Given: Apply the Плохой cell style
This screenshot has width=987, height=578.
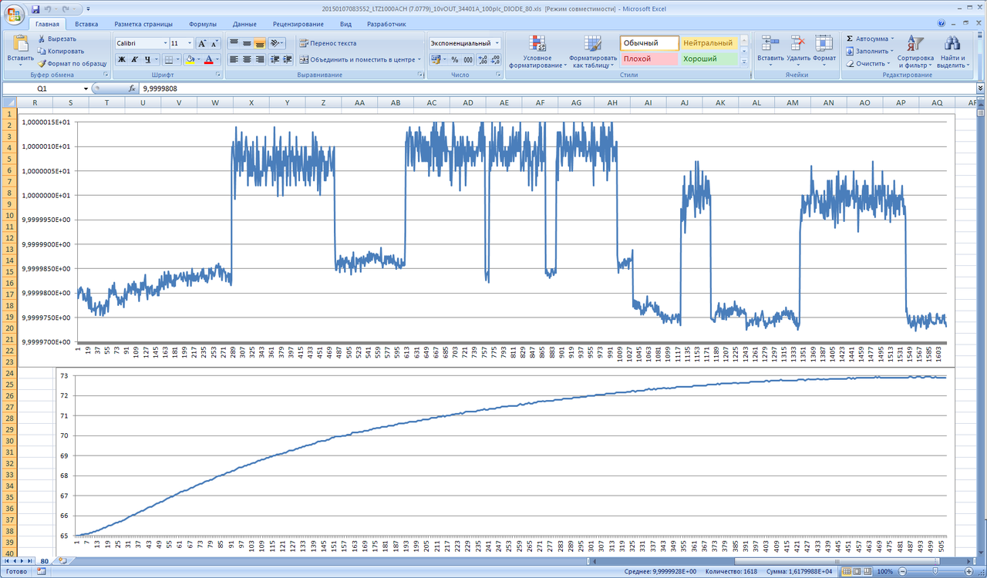Looking at the screenshot, I should click(649, 59).
